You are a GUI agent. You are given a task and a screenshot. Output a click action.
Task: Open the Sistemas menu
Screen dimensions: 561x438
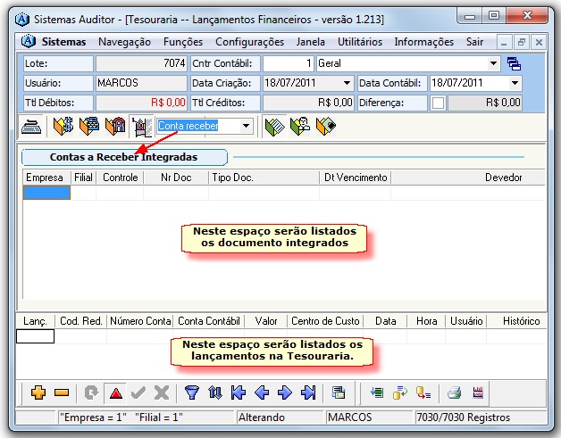(x=63, y=42)
